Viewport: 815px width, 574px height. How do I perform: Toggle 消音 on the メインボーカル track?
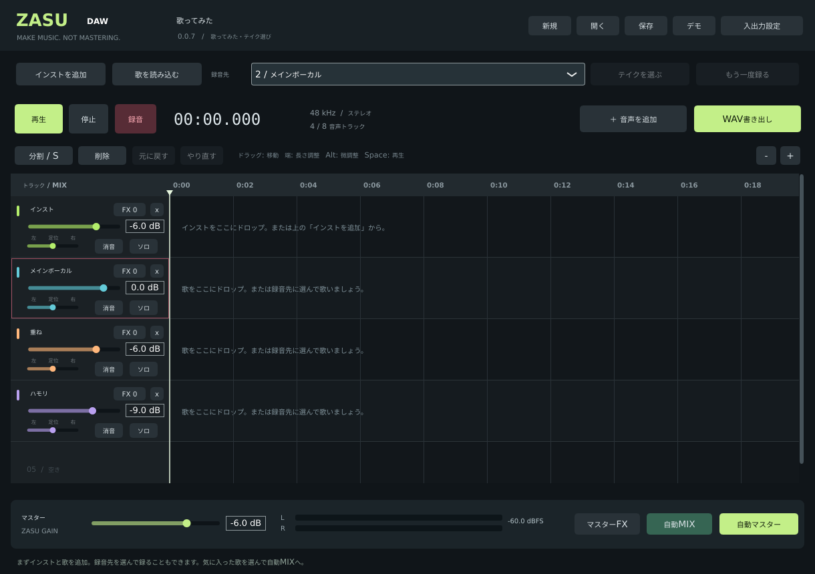109,308
